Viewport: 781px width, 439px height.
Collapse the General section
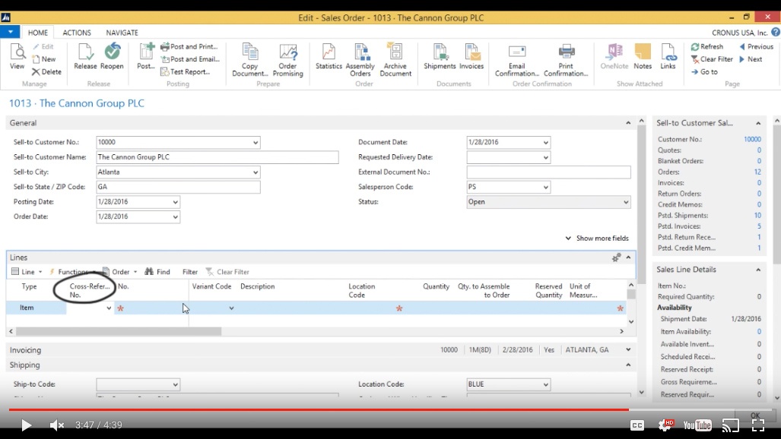(628, 123)
